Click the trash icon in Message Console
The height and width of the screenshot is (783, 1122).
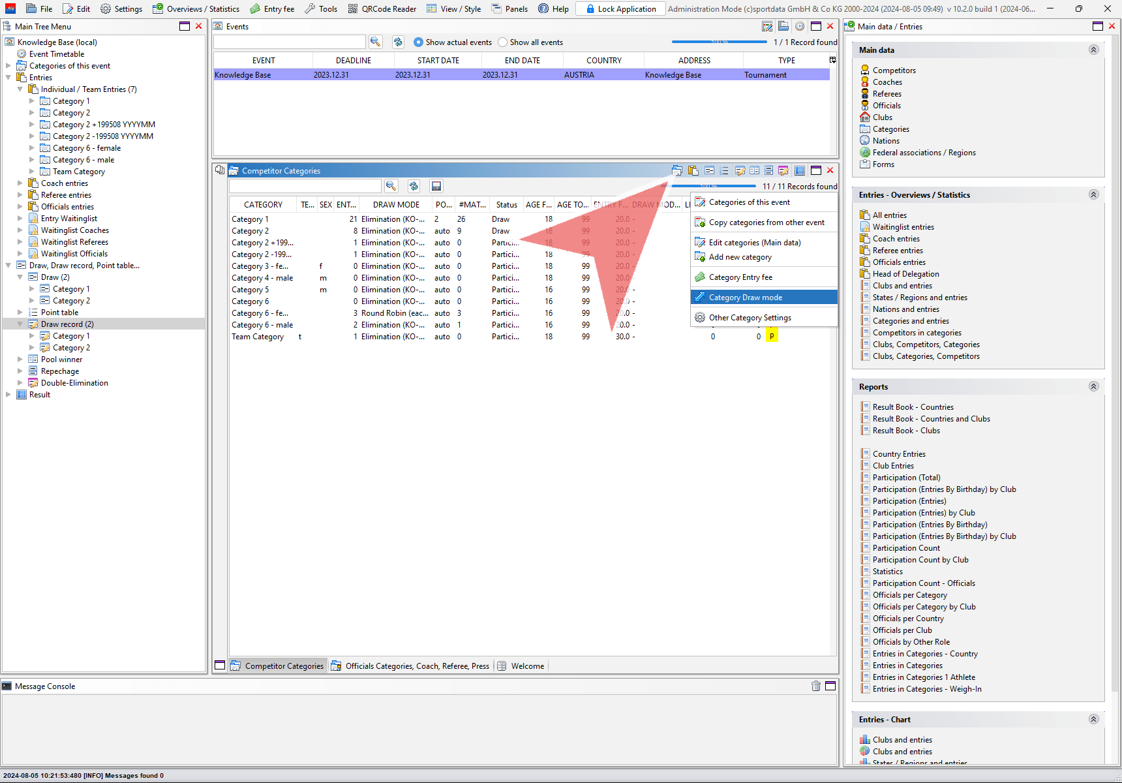(x=815, y=686)
